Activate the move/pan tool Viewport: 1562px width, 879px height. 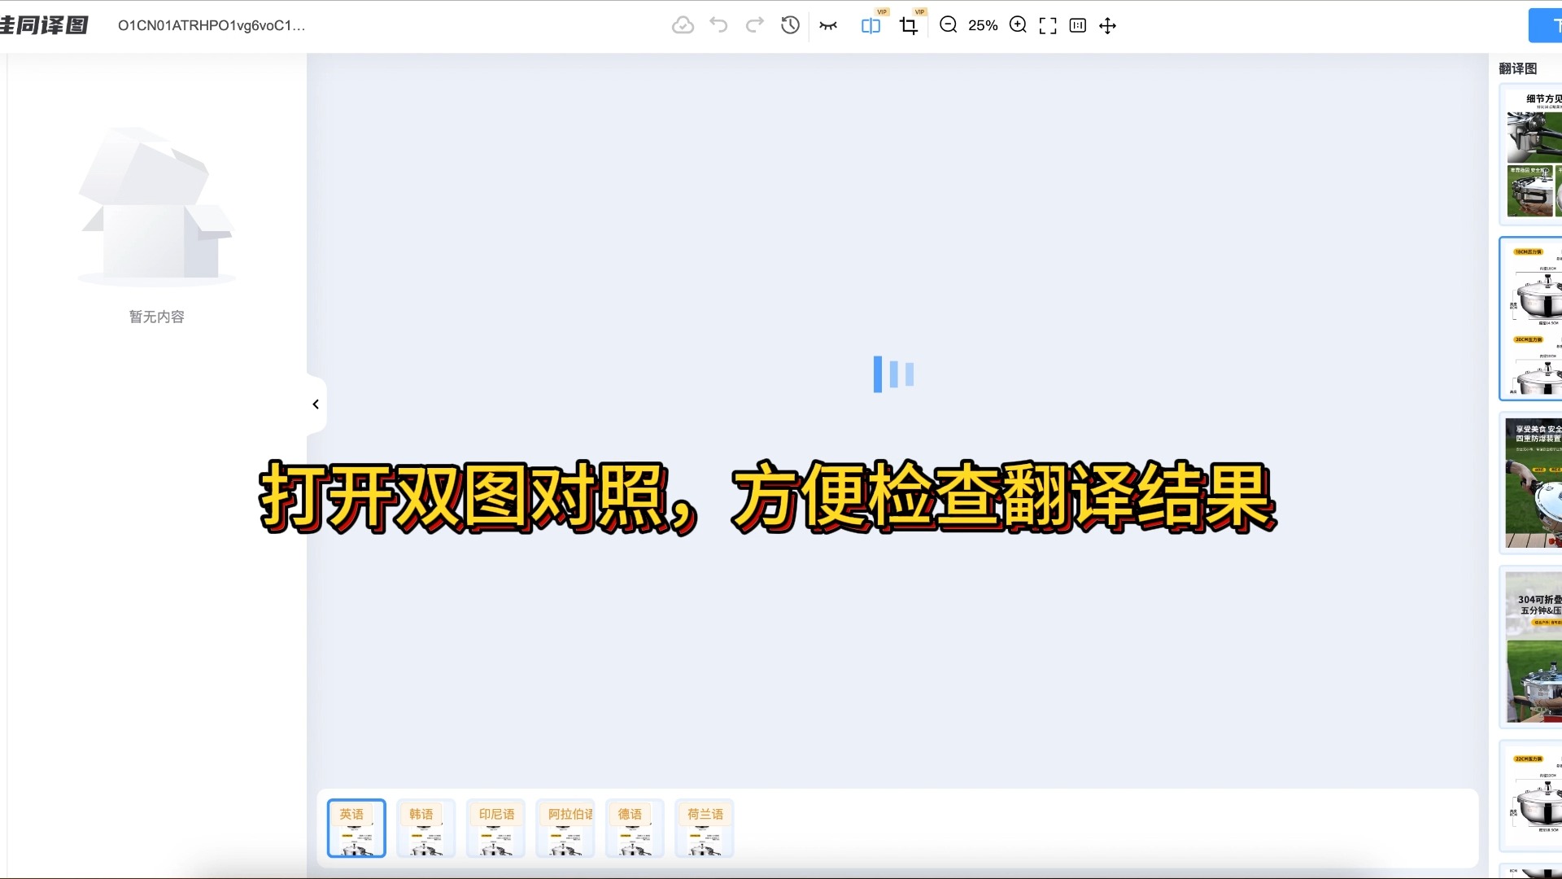click(1107, 25)
